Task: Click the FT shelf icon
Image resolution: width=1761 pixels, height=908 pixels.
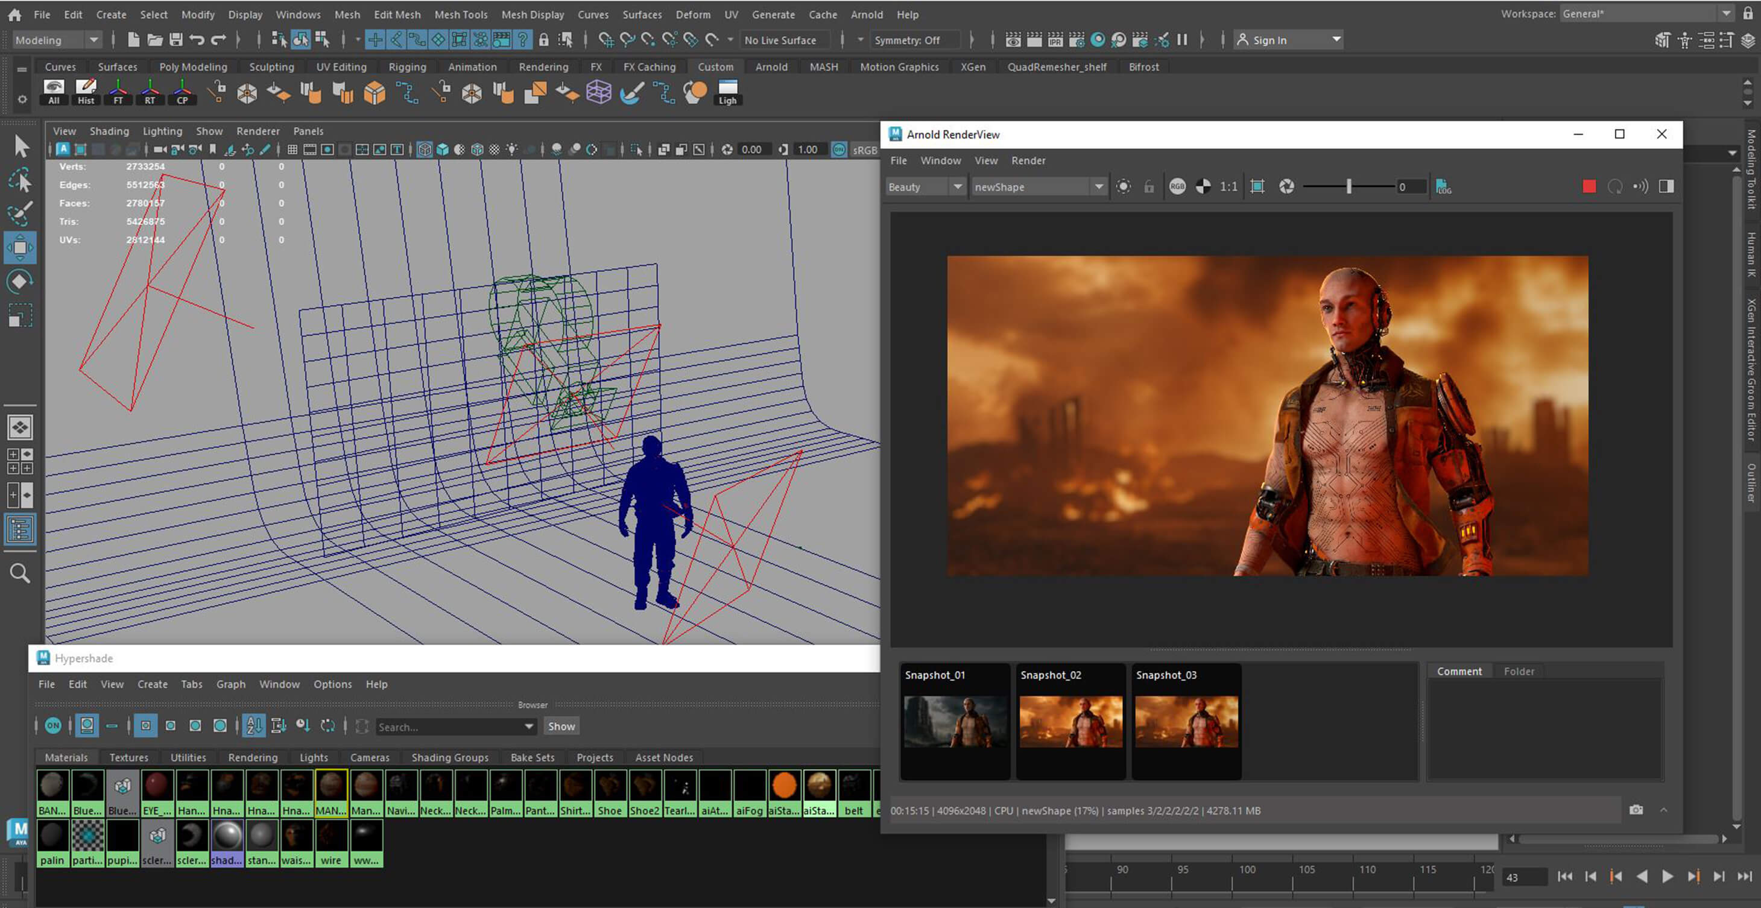Action: (x=118, y=92)
